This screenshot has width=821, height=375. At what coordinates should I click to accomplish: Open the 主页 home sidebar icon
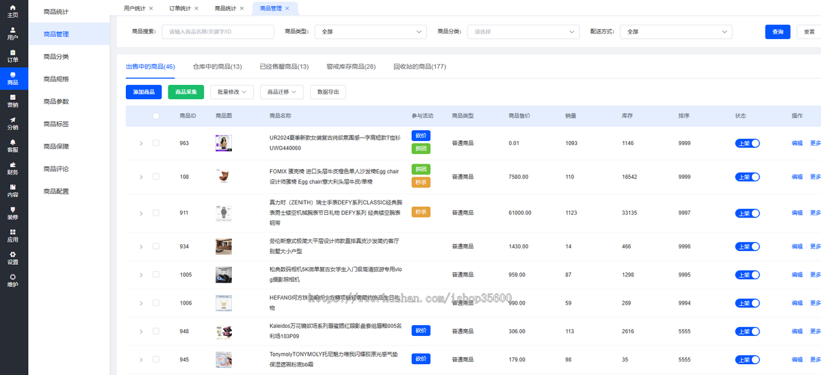tap(13, 11)
